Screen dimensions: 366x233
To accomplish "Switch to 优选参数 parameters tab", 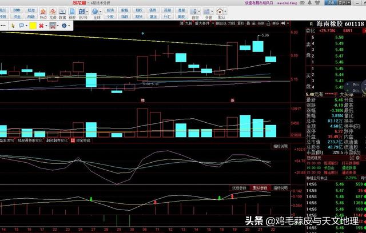I will click(x=239, y=188).
